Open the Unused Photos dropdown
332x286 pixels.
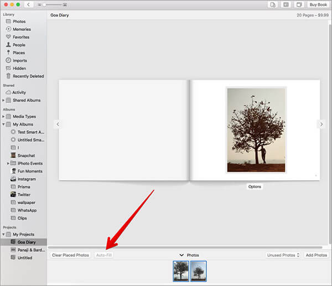click(283, 256)
